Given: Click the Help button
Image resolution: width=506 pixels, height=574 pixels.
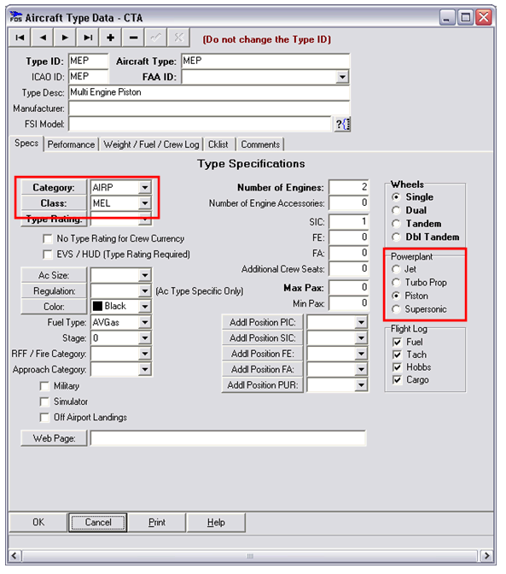Looking at the screenshot, I should click(216, 523).
